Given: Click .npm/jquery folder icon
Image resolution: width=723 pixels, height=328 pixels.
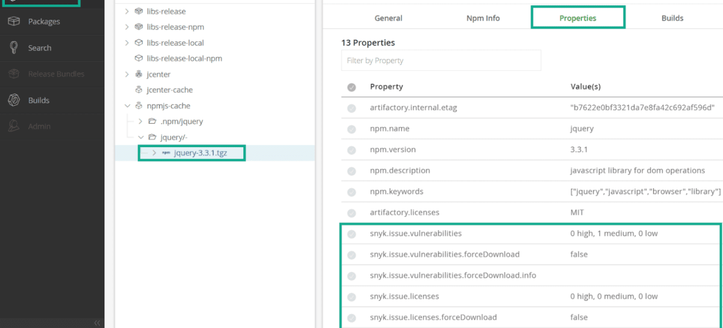Looking at the screenshot, I should (x=152, y=121).
